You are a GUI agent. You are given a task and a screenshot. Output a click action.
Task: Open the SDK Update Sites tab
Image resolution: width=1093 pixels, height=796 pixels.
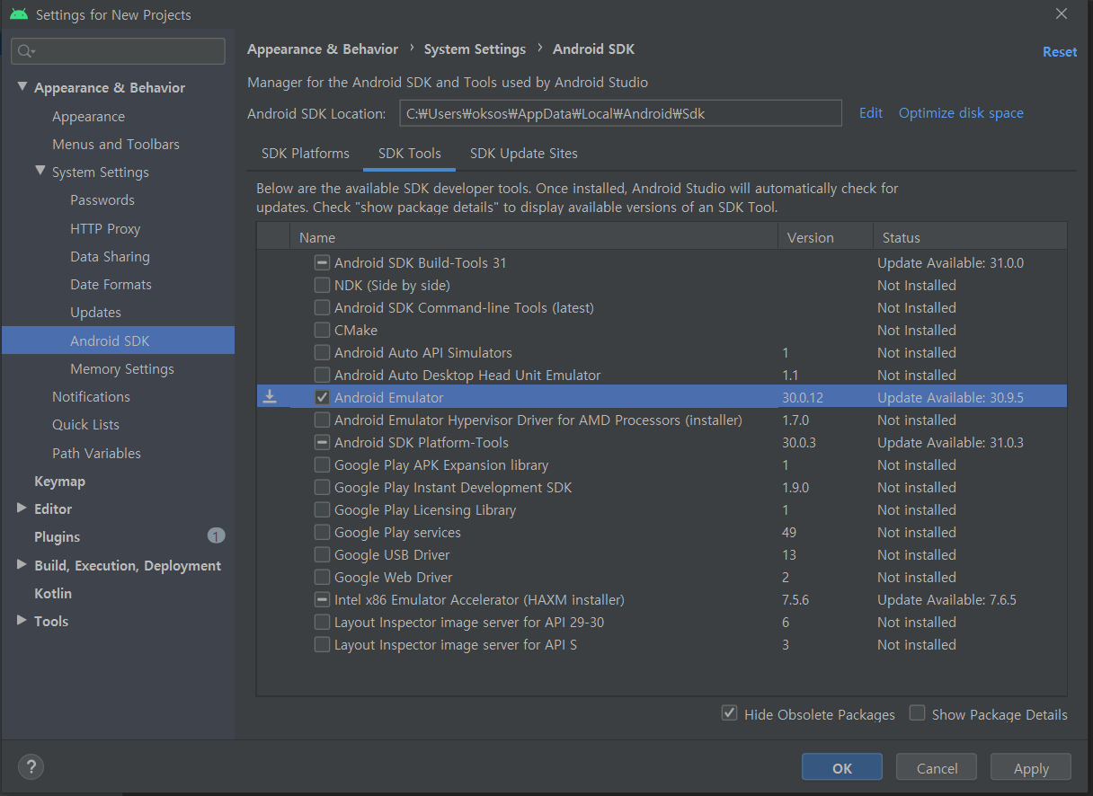tap(524, 154)
